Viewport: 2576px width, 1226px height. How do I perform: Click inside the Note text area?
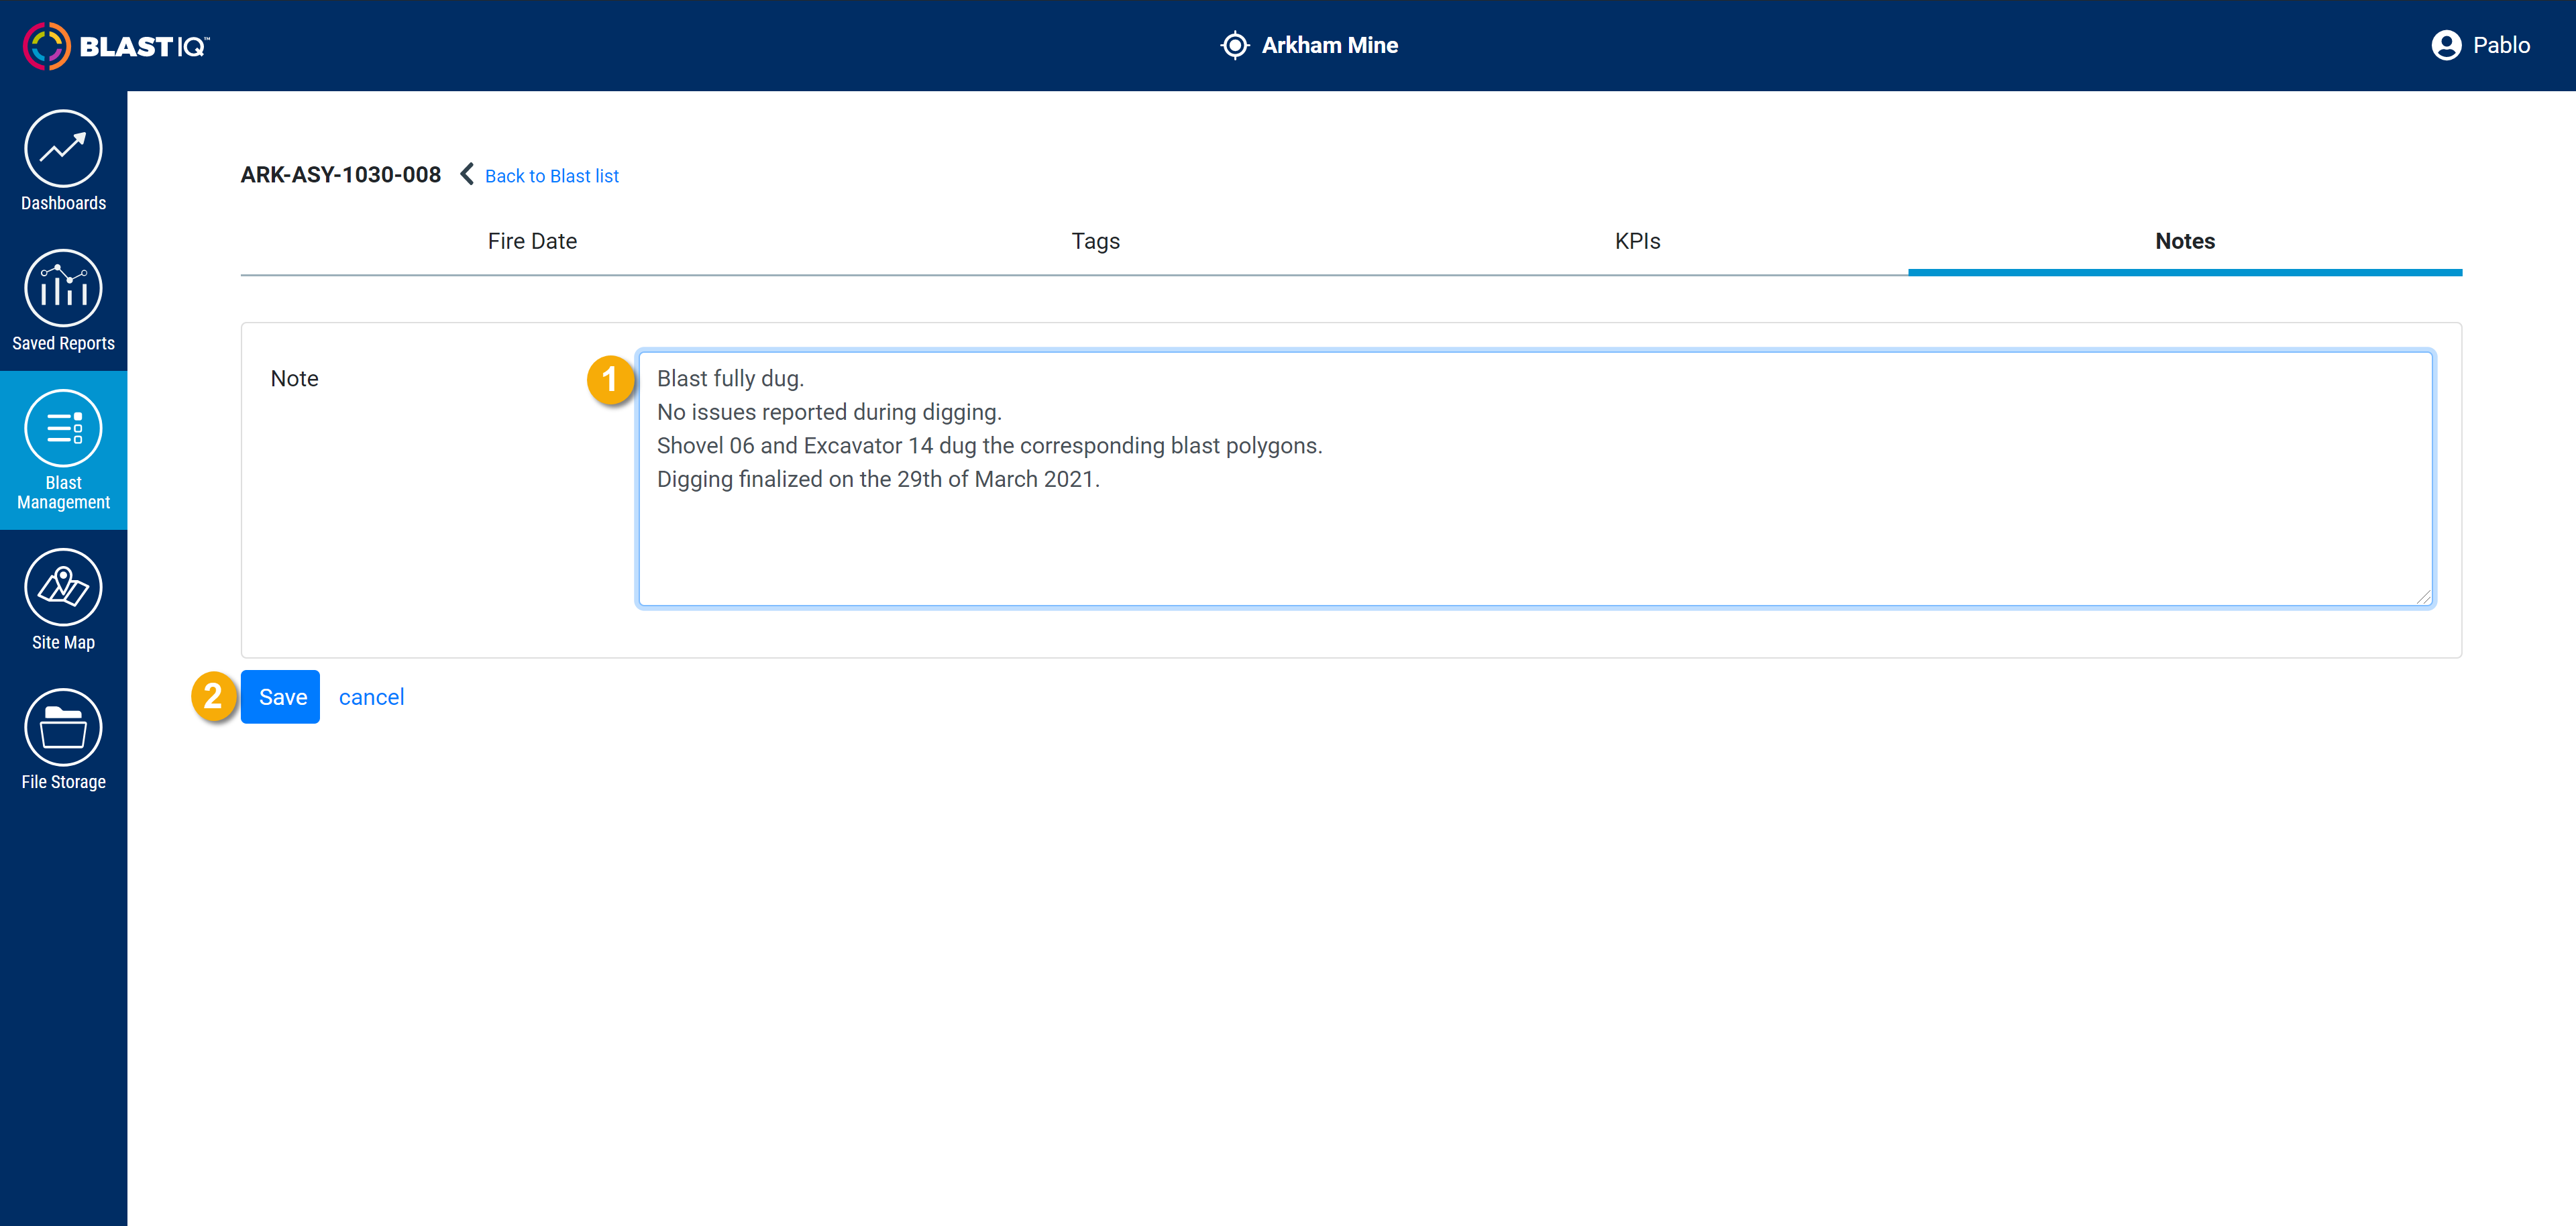[1535, 478]
